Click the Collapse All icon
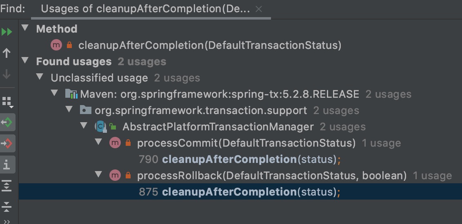Screen dimensions: 462x224 [7, 206]
